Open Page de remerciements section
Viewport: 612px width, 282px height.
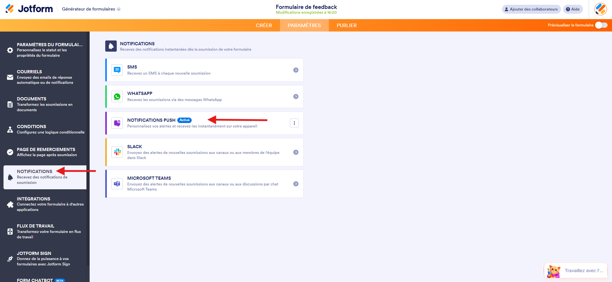[x=45, y=152]
